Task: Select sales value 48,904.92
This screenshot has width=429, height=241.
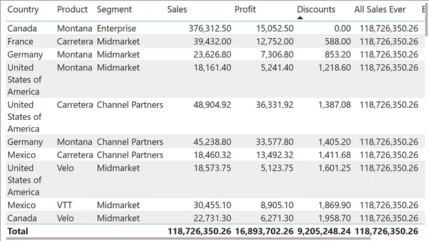Action: coord(212,104)
